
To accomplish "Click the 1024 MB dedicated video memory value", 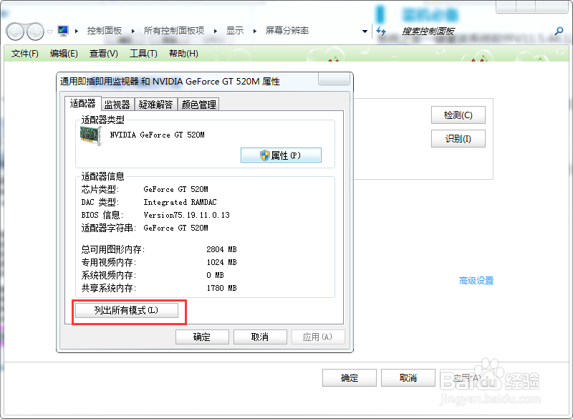I will [x=221, y=262].
